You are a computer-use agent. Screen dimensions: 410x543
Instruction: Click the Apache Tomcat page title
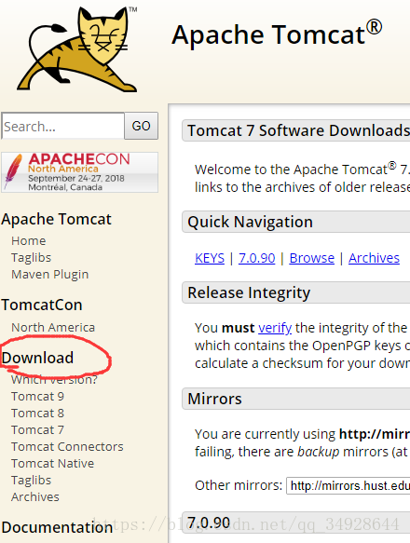pyautogui.click(x=277, y=34)
